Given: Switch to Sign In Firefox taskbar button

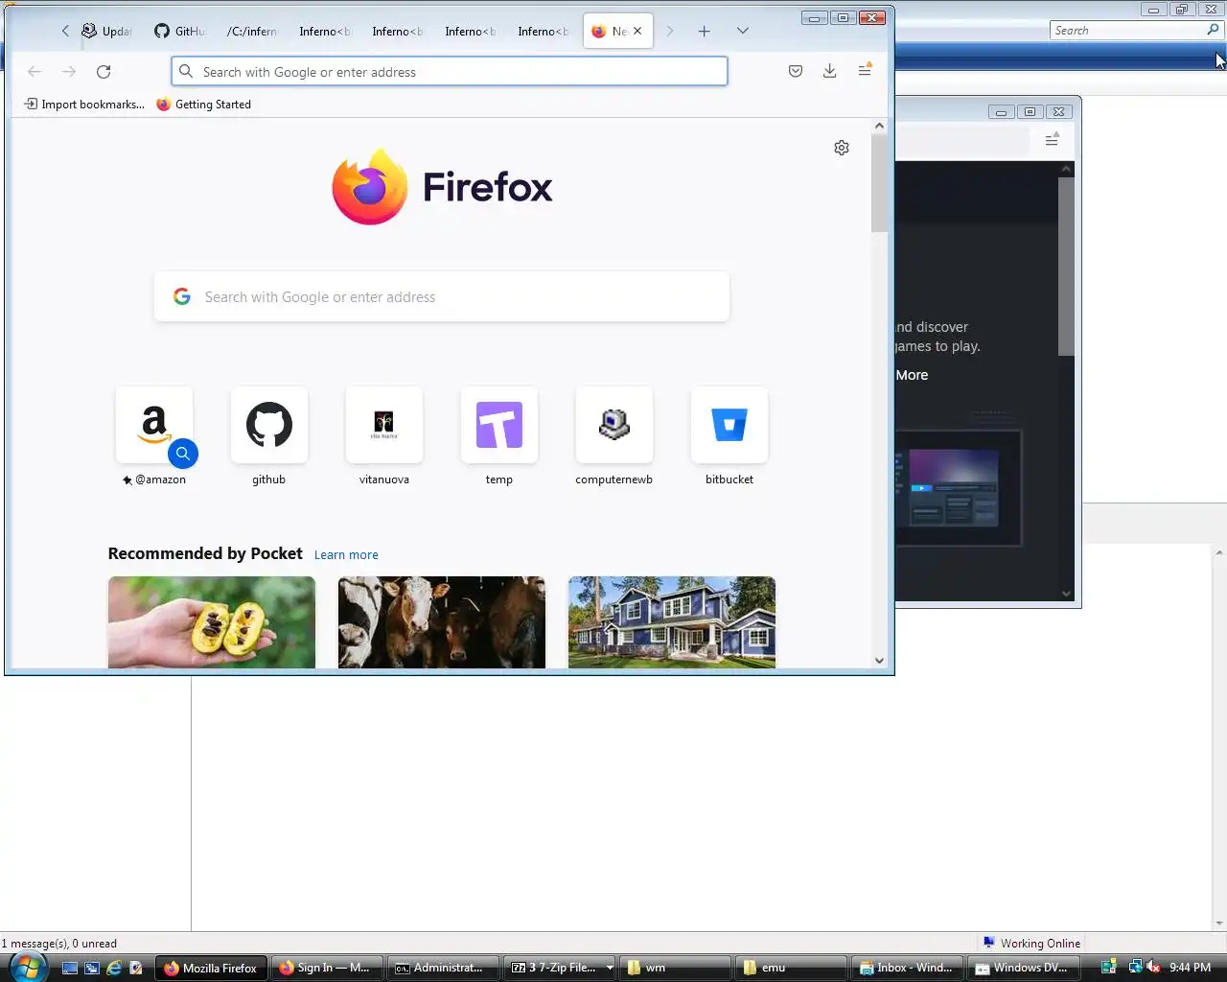Looking at the screenshot, I should (x=327, y=968).
